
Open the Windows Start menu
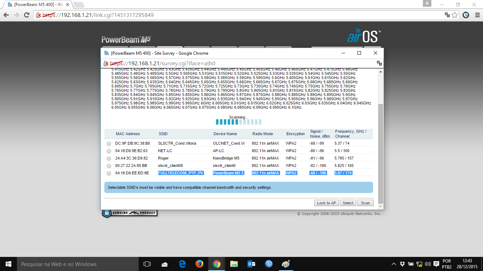(8, 264)
